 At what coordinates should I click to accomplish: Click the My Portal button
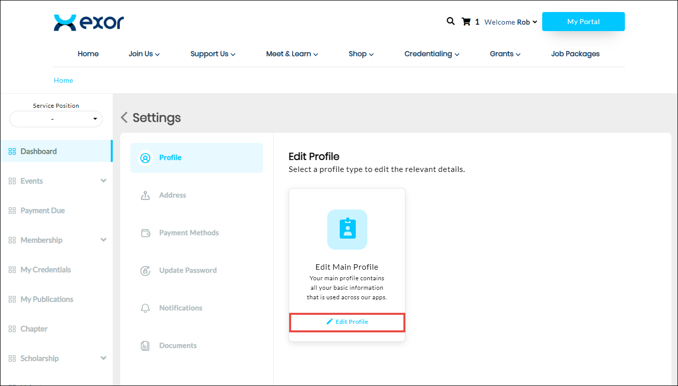(583, 22)
